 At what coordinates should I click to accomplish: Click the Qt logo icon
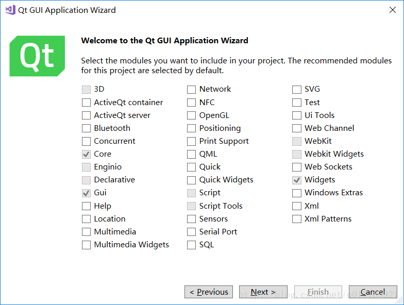[x=37, y=56]
